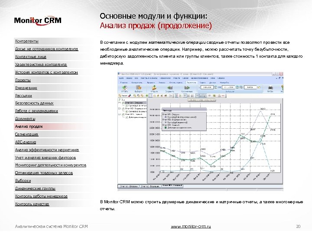Click the Сохранить ribbon icon
The width and height of the screenshot is (312, 234).
click(x=170, y=89)
